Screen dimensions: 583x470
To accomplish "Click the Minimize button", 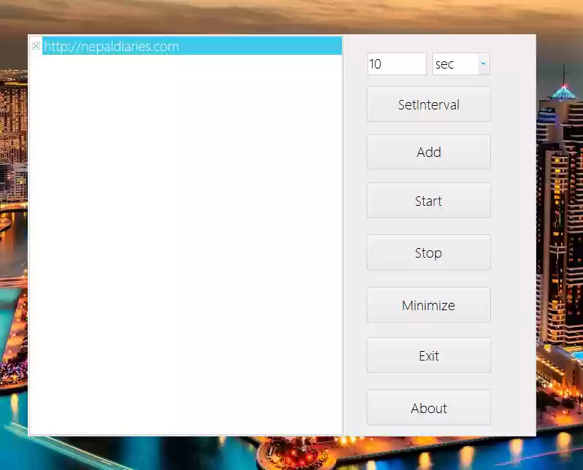I will [429, 305].
